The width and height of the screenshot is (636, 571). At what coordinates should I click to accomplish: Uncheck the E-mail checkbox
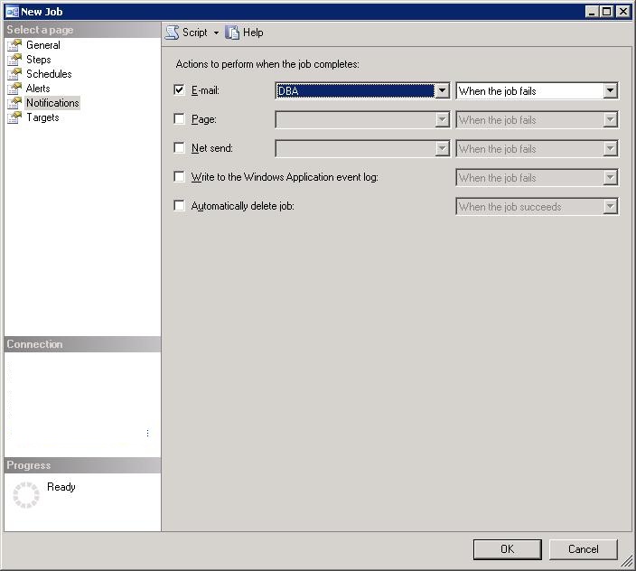[x=179, y=89]
